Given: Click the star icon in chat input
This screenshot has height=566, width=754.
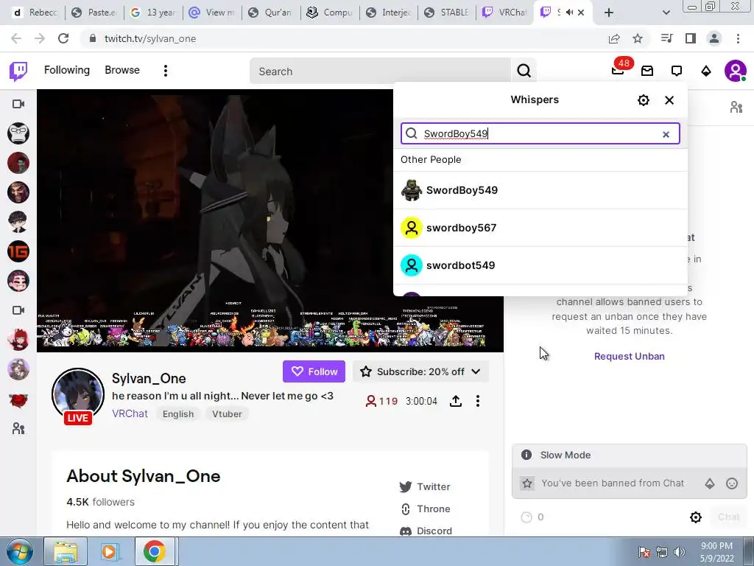Looking at the screenshot, I should click(527, 483).
